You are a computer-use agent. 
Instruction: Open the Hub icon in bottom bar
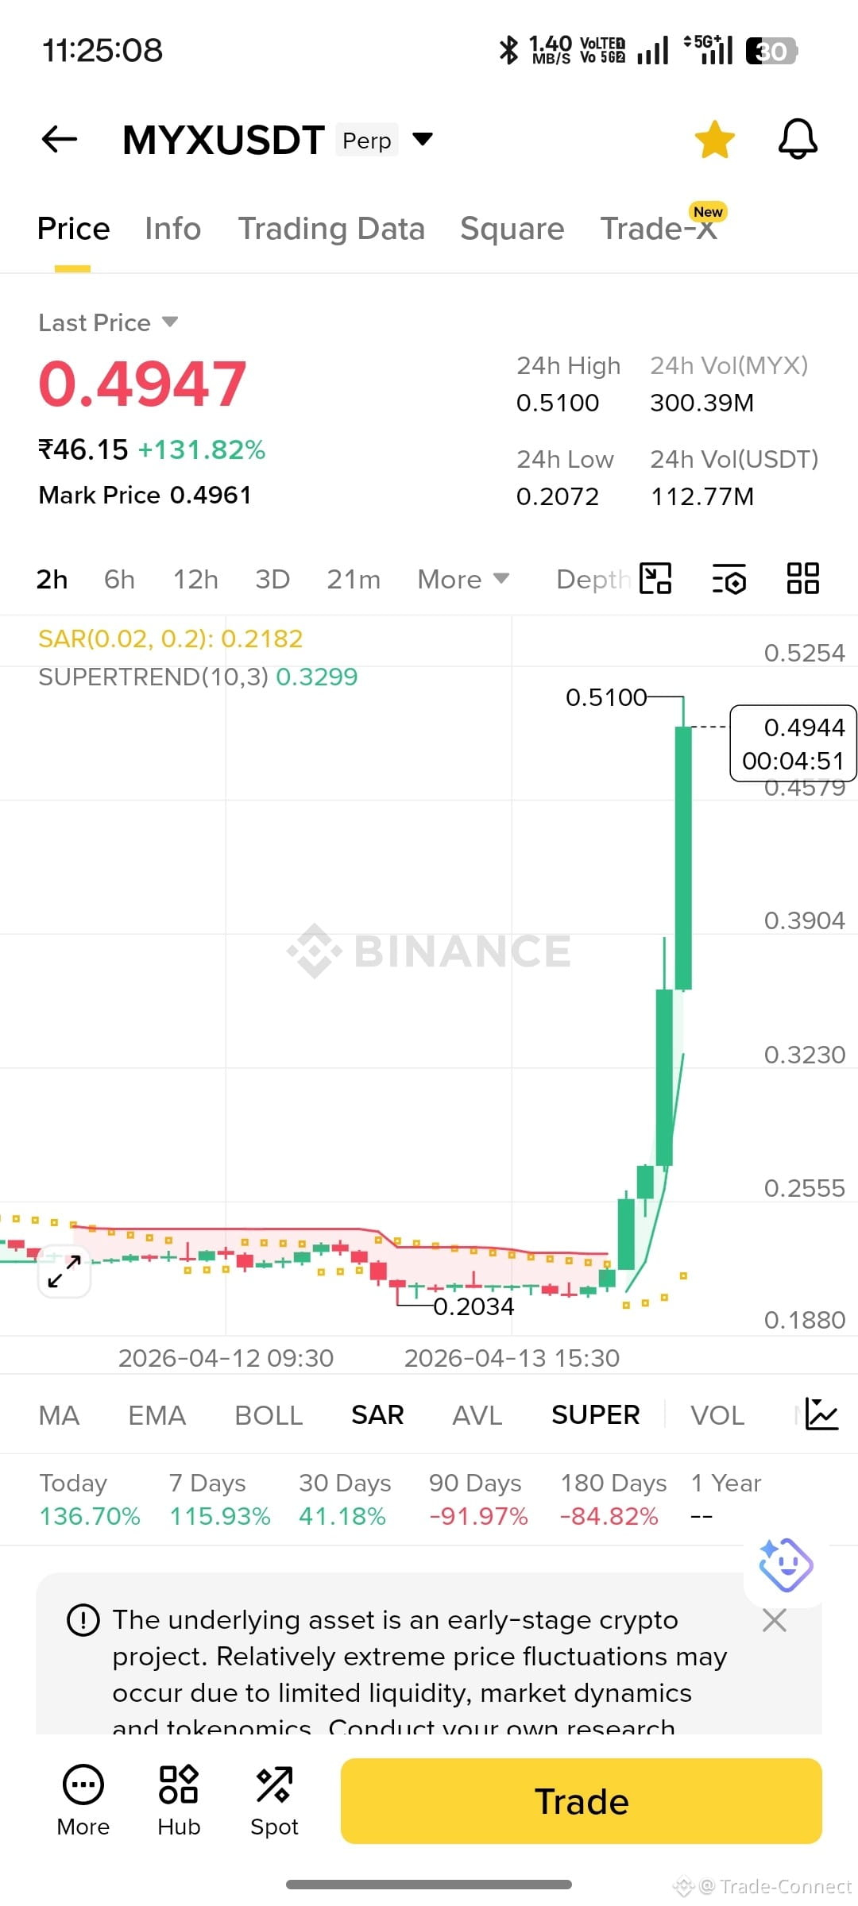[x=179, y=1800]
